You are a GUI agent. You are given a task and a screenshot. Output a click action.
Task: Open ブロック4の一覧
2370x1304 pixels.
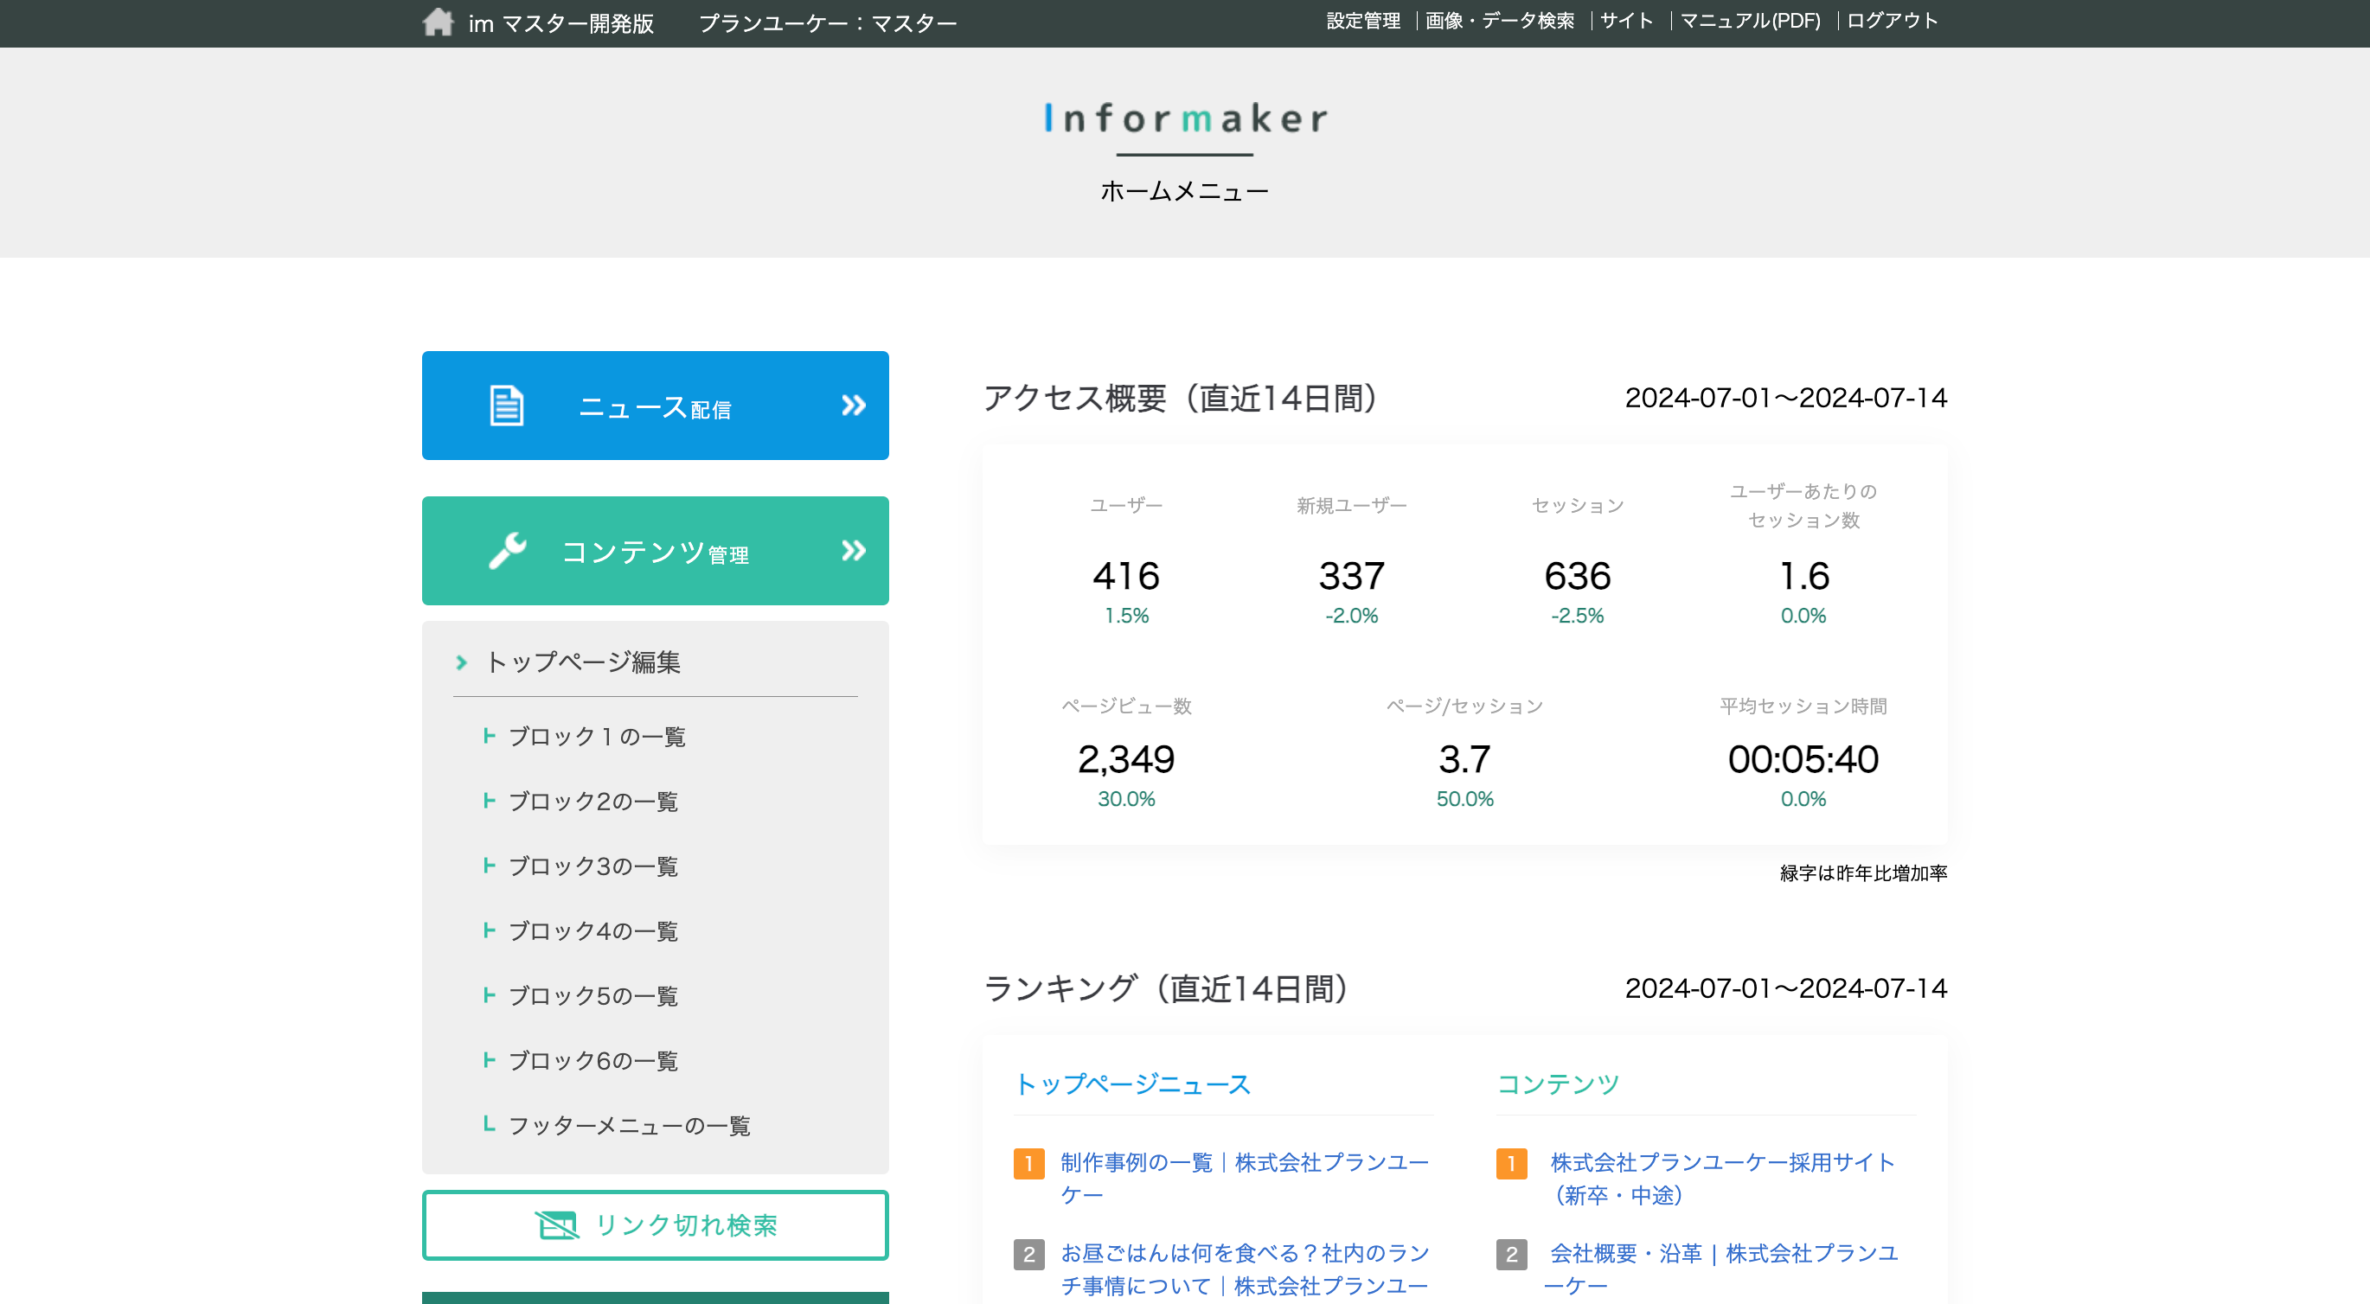593,931
